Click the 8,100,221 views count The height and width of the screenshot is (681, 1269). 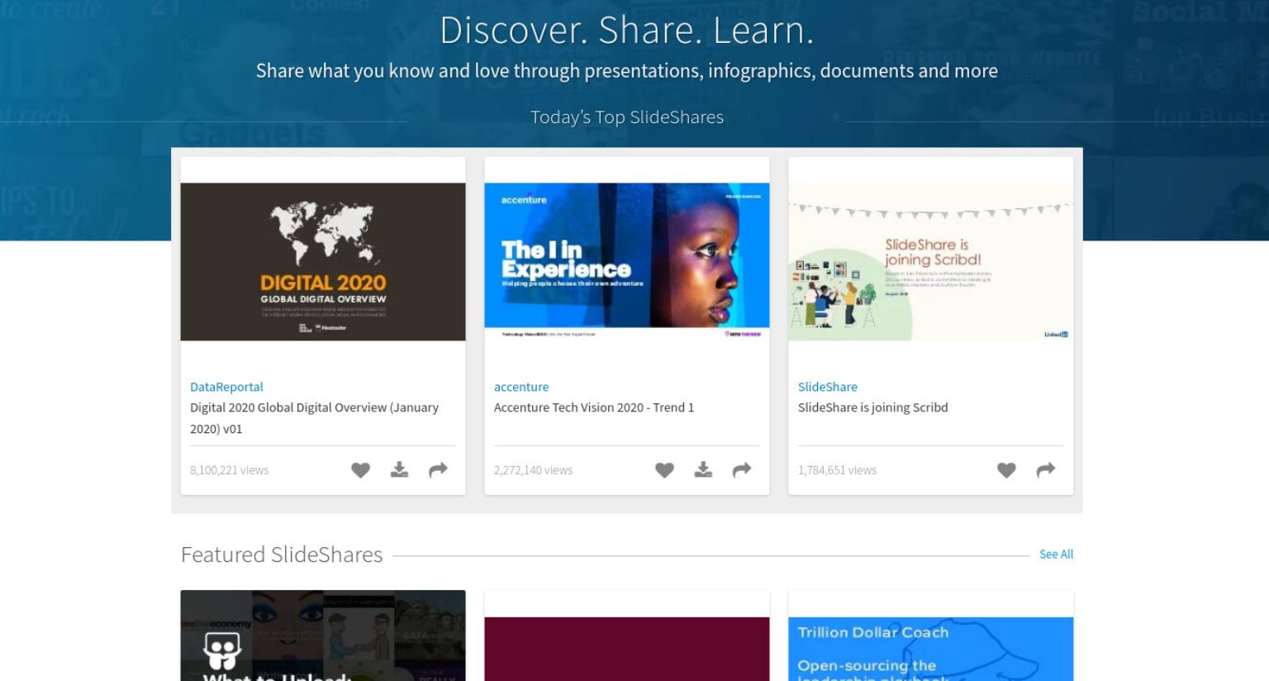230,470
